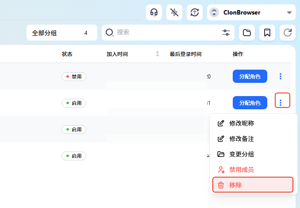This screenshot has width=300, height=208.
Task: Click the folder group icon button
Action: pos(247,33)
